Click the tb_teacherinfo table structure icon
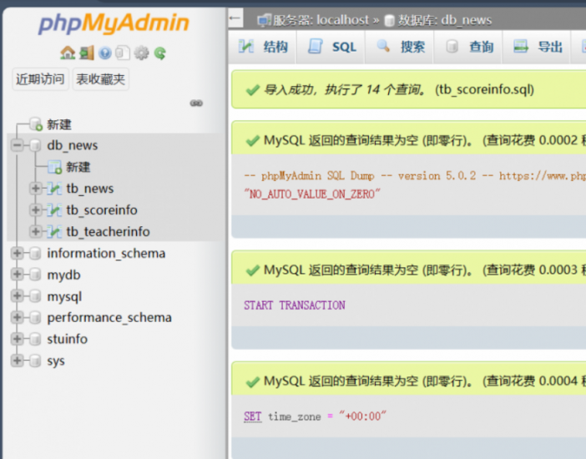586x459 pixels. point(54,232)
